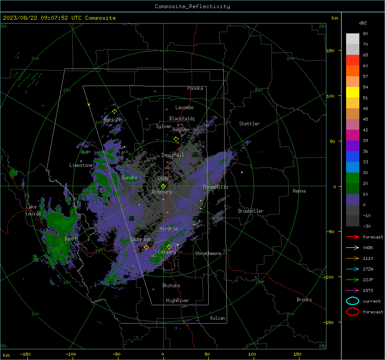Click the Strathmore town label

pos(208,253)
